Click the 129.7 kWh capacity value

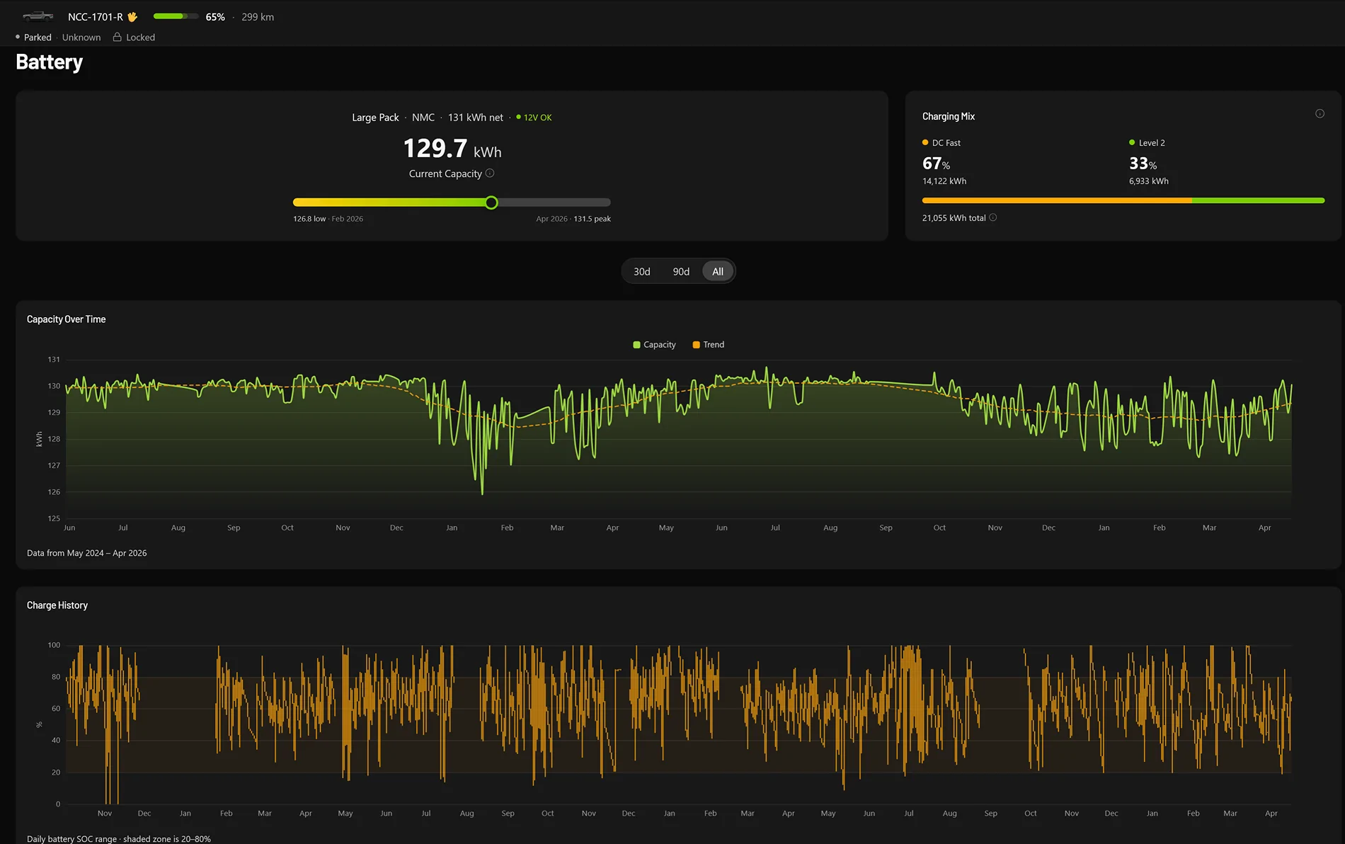[452, 149]
